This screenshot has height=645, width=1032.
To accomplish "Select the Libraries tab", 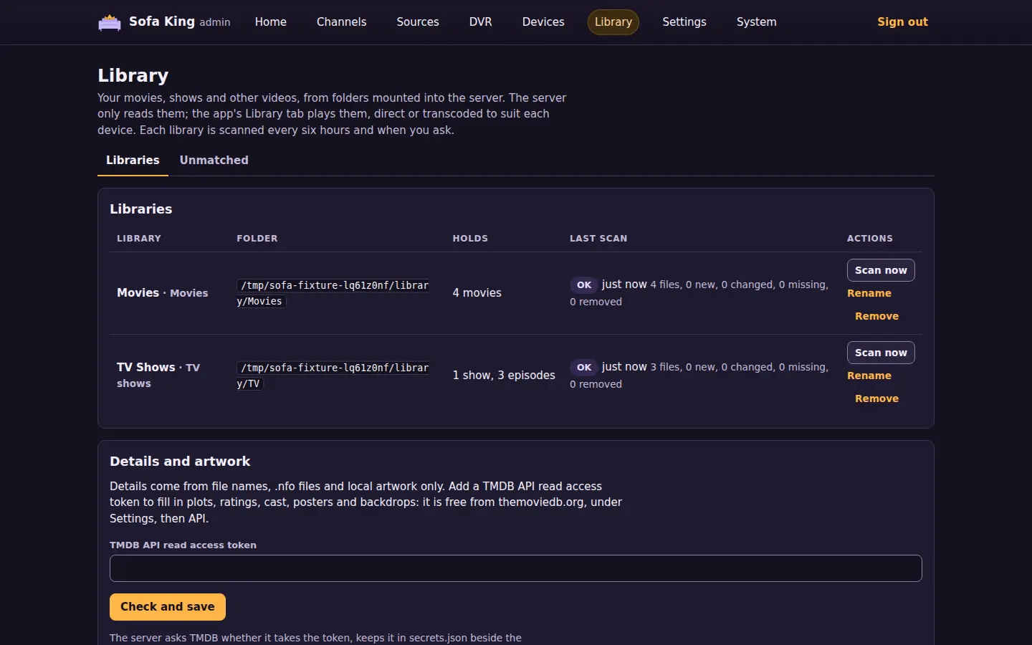I will click(133, 161).
